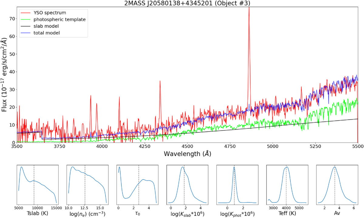Screen dimensions: 364x218
Task: Click the 'log(ne) (cm⁻³)' axis label
Action: tap(87, 213)
